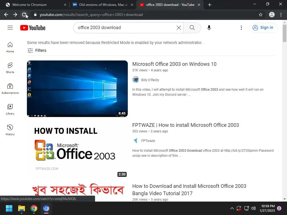287x215 pixels.
Task: Open the Chromium three-dot menu
Action: click(x=281, y=15)
